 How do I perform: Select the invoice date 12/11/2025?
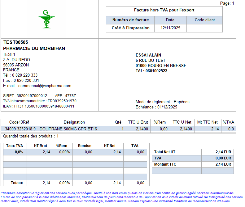point(170,28)
